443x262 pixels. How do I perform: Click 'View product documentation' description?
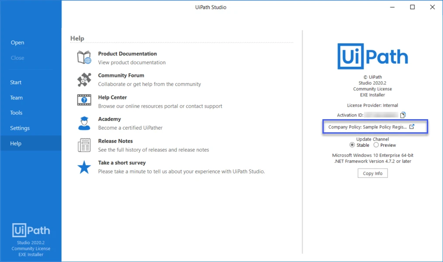132,62
